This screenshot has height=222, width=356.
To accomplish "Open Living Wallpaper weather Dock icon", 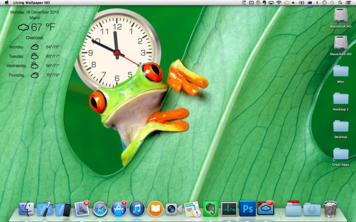I will click(266, 208).
